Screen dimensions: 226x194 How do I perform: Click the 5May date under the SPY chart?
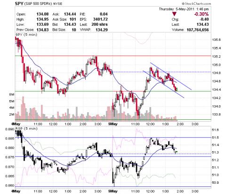(113, 124)
